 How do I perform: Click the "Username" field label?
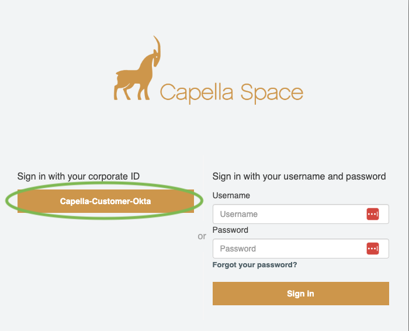pyautogui.click(x=231, y=195)
